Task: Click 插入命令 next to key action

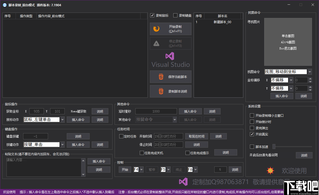Action: [x=78, y=145]
